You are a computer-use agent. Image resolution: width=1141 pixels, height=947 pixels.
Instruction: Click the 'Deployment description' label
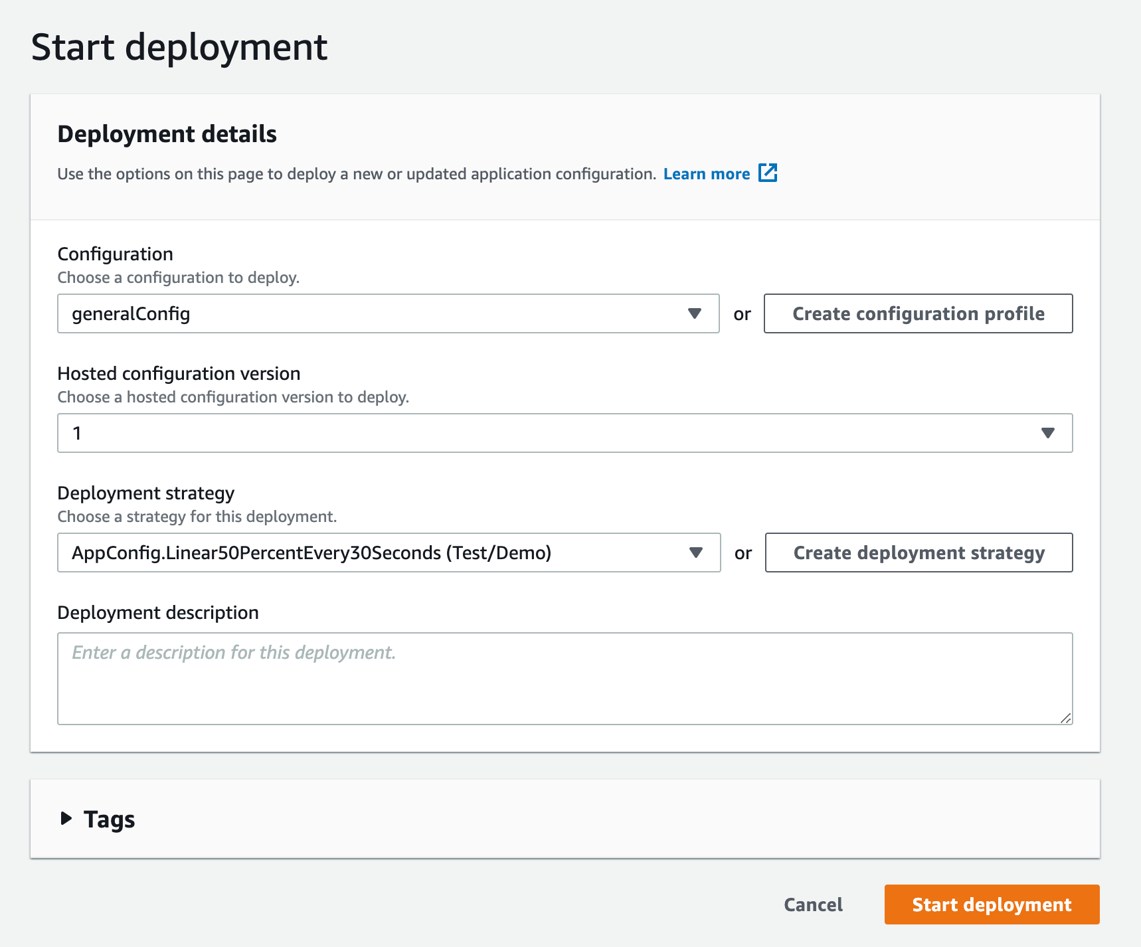click(x=158, y=612)
